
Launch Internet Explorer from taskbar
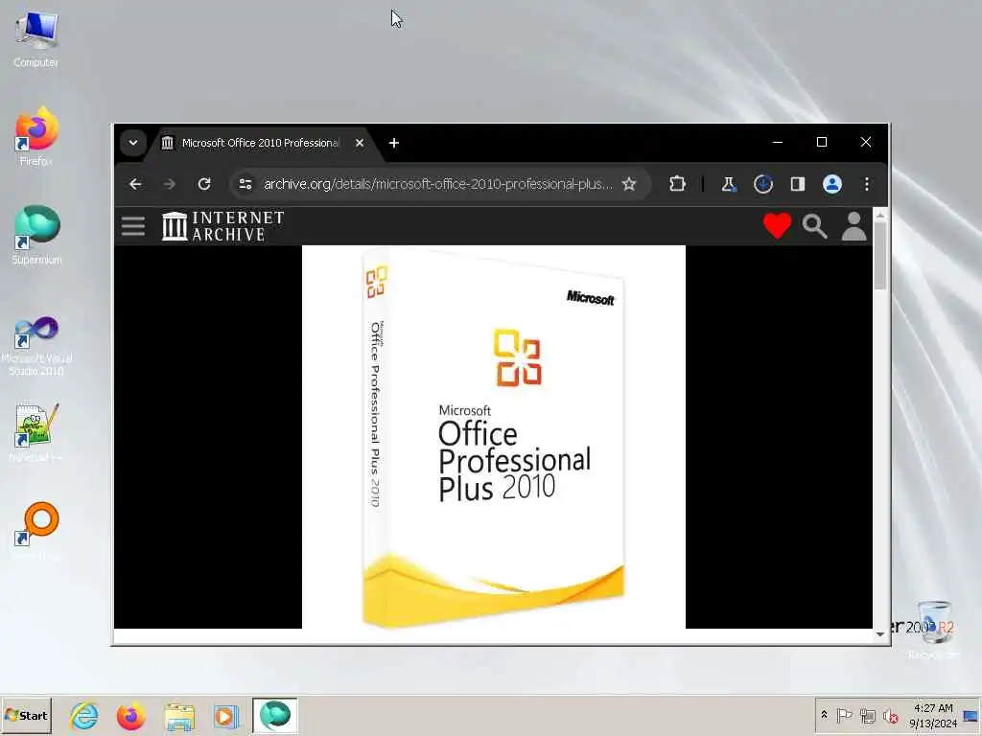click(x=84, y=716)
